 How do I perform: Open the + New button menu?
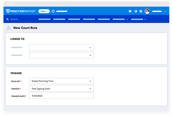pyautogui.click(x=44, y=11)
